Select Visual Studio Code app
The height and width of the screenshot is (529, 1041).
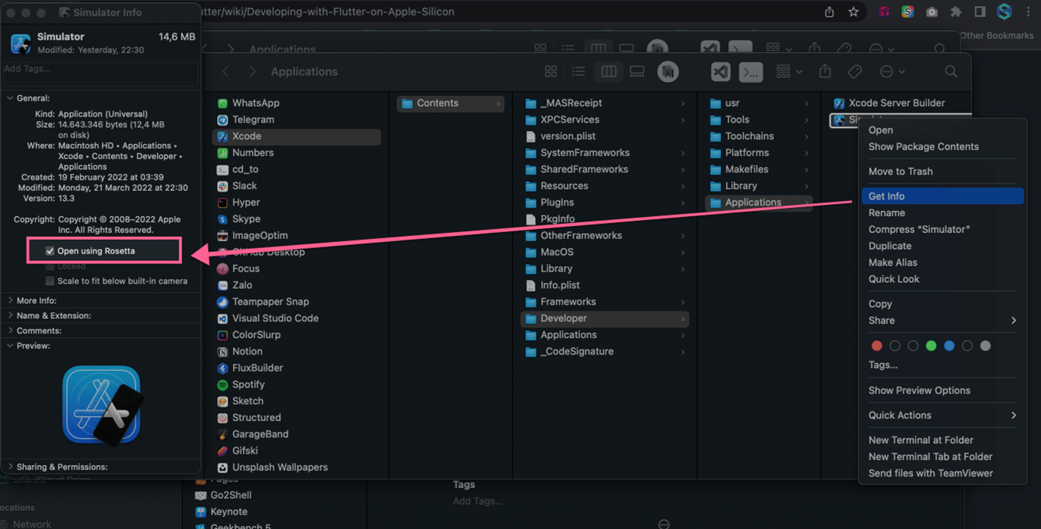tap(274, 318)
